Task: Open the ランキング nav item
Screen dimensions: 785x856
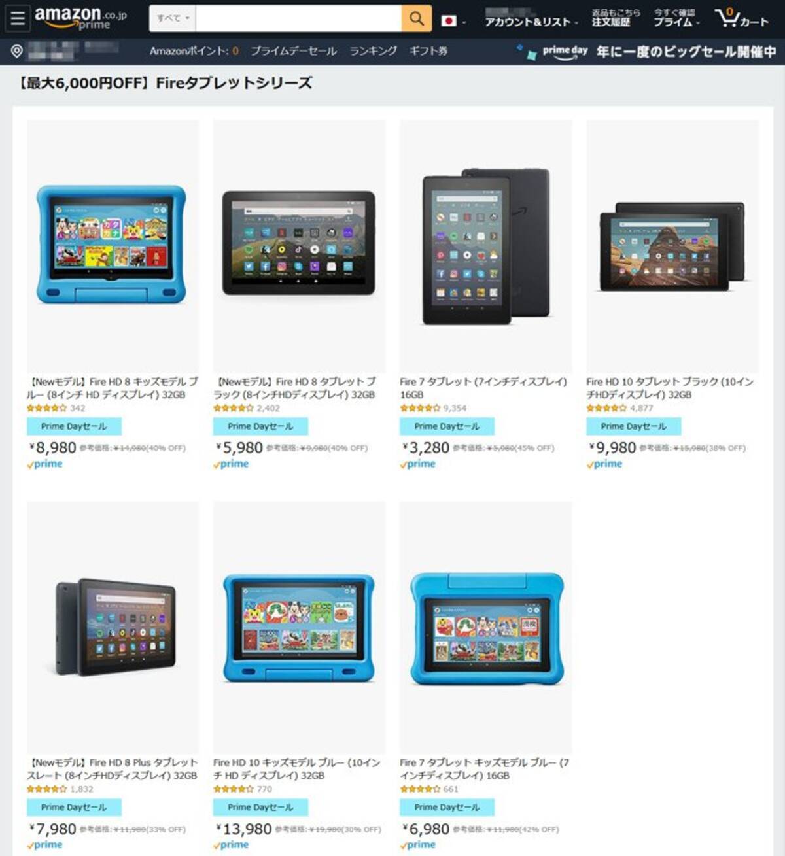Action: coord(373,51)
